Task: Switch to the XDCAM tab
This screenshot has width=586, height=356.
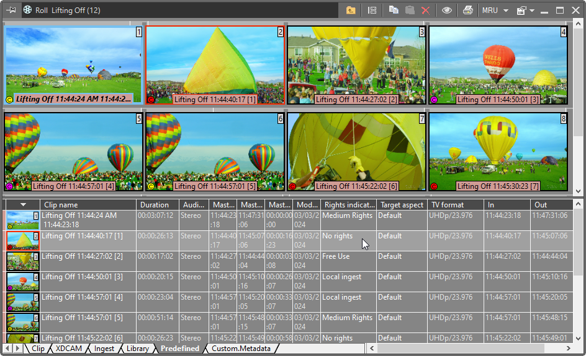Action: (x=68, y=349)
